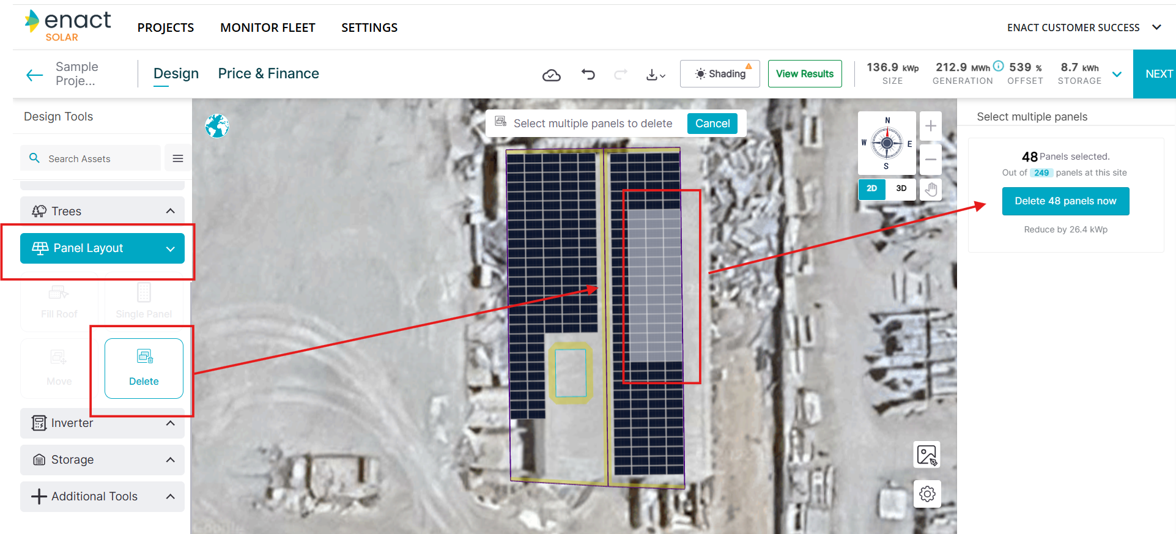Viewport: 1176px width, 534px height.
Task: Switch the map to 2D view
Action: click(871, 188)
